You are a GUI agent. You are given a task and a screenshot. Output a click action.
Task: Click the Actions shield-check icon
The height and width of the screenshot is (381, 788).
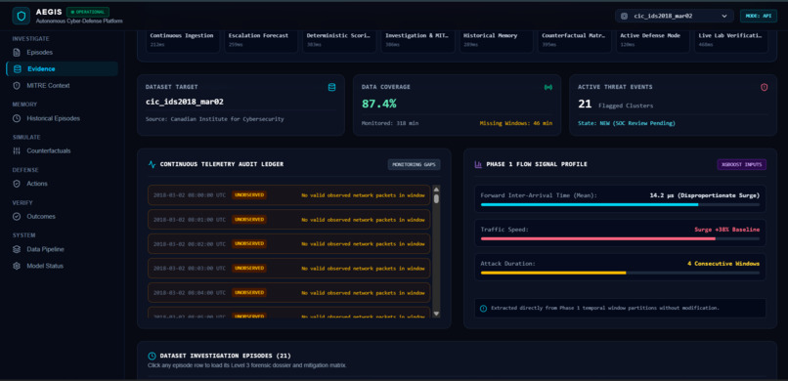(x=17, y=184)
